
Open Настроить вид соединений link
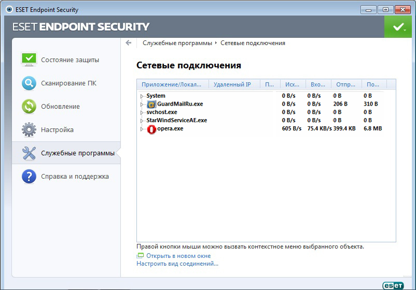point(177,264)
